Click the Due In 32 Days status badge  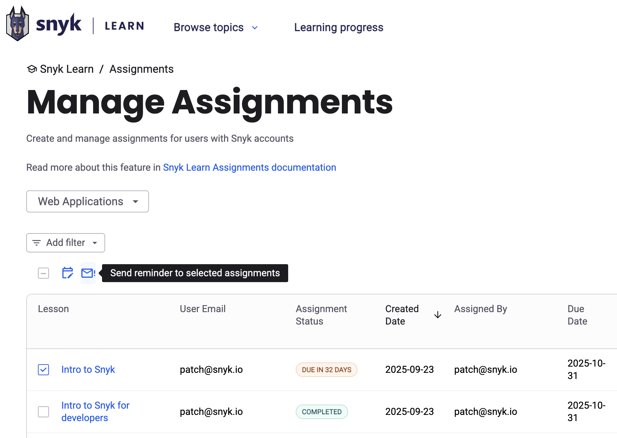(326, 370)
